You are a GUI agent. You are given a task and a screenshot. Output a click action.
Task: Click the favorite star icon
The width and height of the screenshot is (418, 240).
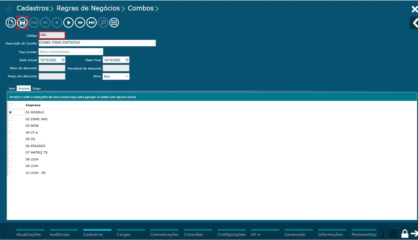tap(9, 9)
